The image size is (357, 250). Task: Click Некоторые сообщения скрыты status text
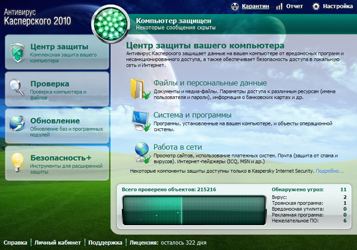(x=176, y=28)
